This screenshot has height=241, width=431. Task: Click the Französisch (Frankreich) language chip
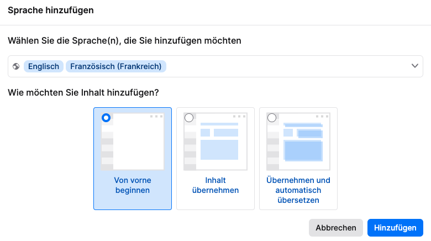click(116, 66)
